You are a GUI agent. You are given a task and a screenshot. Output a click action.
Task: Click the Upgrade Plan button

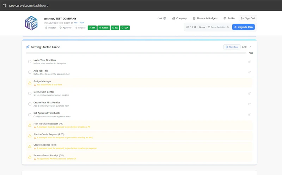pos(243,27)
